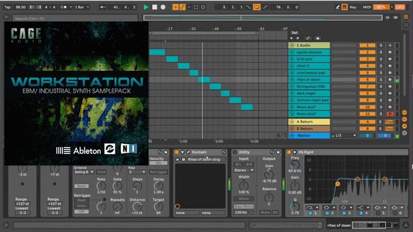Unfold the rites of dawn track
Screen dimensions: 413x232
[x=292, y=79]
